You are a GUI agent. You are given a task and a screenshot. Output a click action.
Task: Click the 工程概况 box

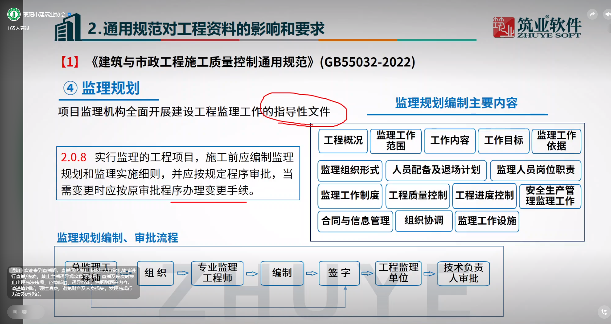coord(343,141)
